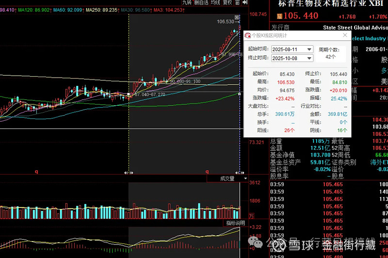Move range end right with arrow handle
388x258 pixels.
(x=242, y=173)
